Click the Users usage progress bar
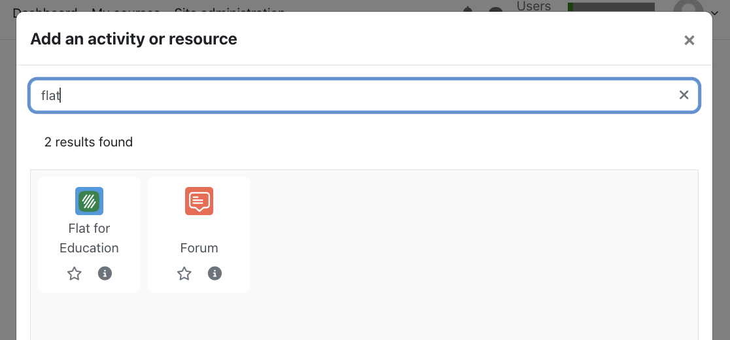The width and height of the screenshot is (730, 340). (611, 7)
